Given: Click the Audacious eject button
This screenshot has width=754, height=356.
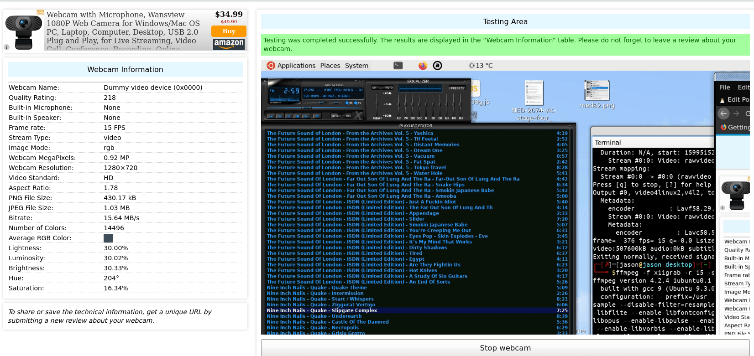Looking at the screenshot, I should point(317,116).
